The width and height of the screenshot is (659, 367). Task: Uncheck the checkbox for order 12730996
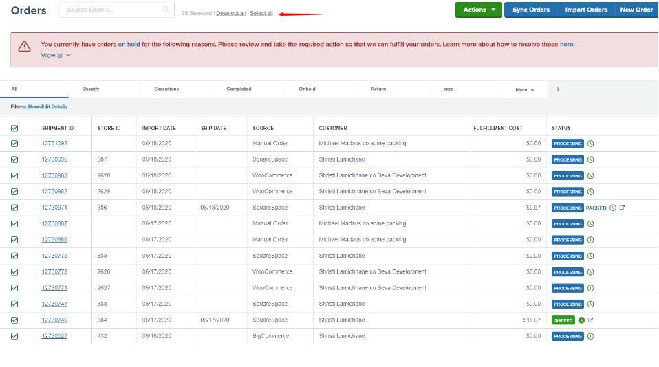[x=14, y=159]
